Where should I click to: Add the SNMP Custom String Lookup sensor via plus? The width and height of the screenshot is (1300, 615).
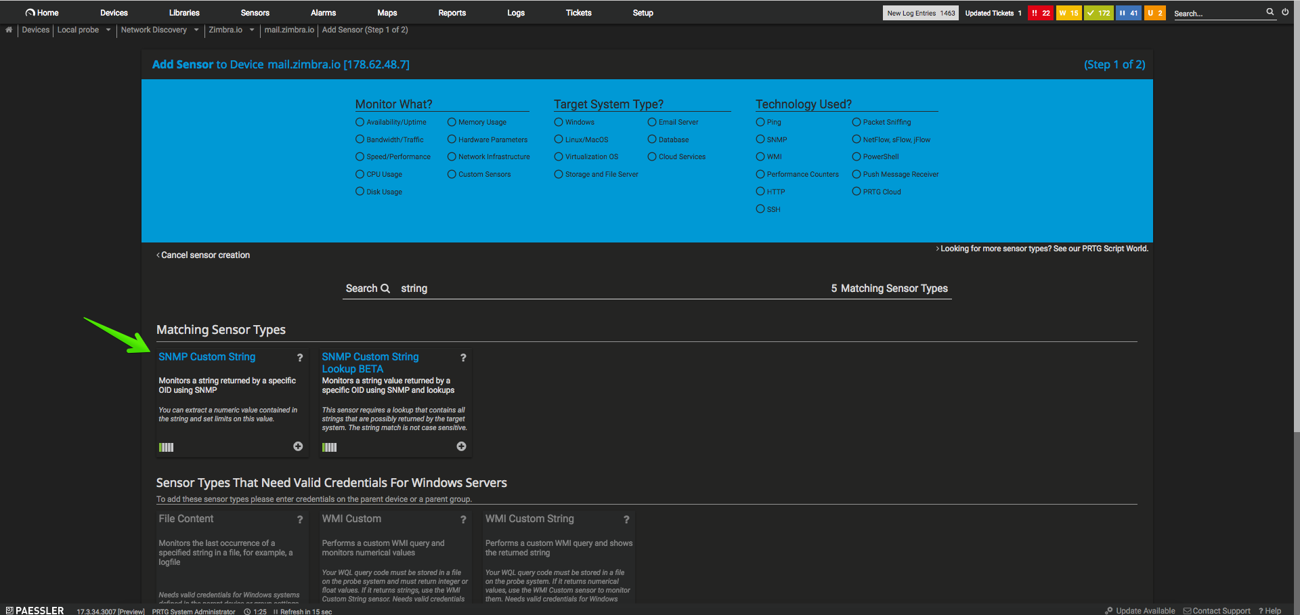pos(461,446)
